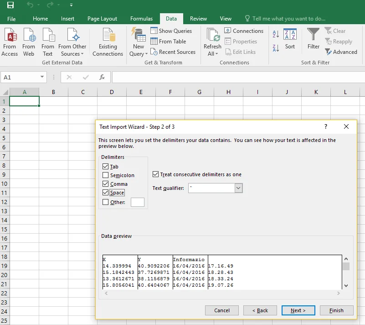This screenshot has width=365, height=325.
Task: Click data preview scroll right arrow
Action: [338, 294]
